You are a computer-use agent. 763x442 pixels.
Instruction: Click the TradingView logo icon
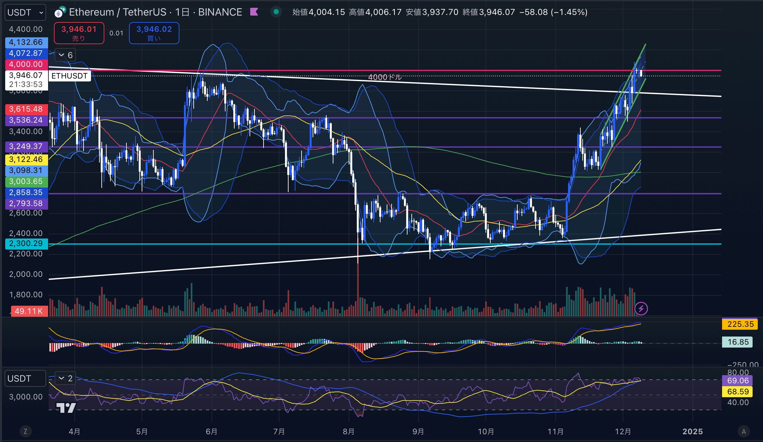point(66,408)
